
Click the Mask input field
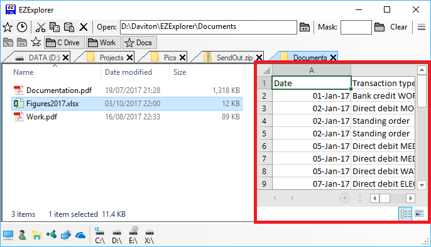point(356,27)
